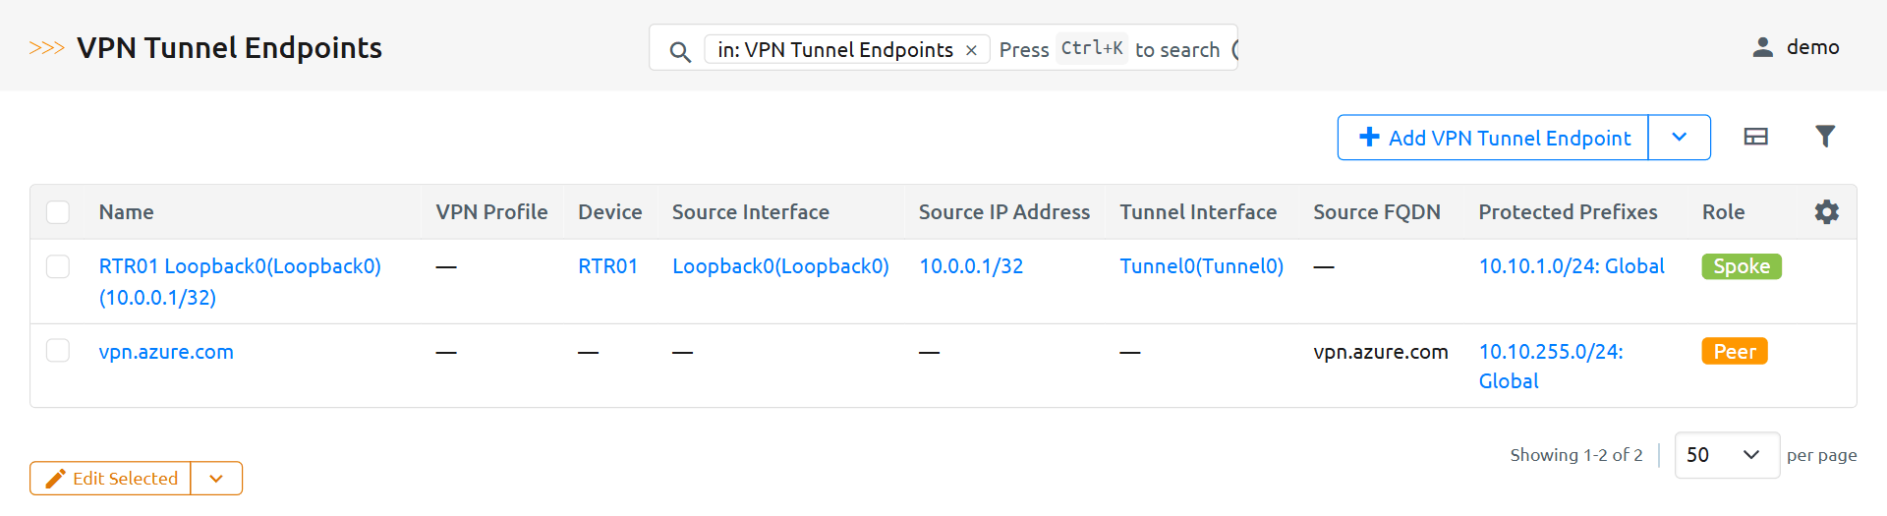Open the vpn.azure.com endpoint link
This screenshot has width=1887, height=516.
pyautogui.click(x=166, y=352)
